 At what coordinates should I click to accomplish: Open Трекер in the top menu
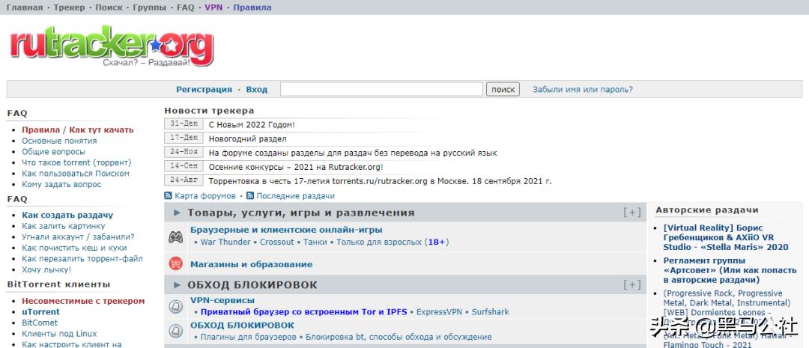(x=68, y=7)
